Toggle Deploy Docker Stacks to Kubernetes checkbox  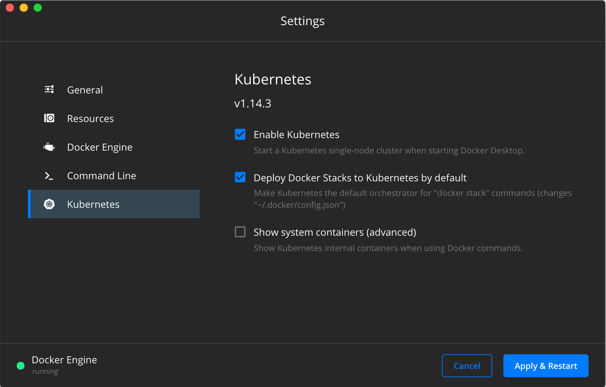(240, 177)
